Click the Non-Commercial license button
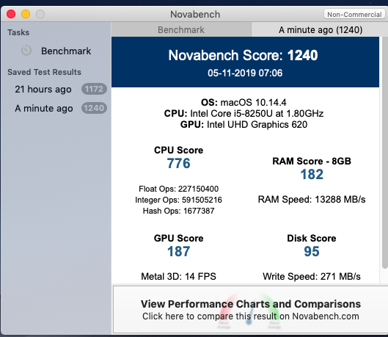Viewport: 388px width, 337px height. pyautogui.click(x=354, y=15)
